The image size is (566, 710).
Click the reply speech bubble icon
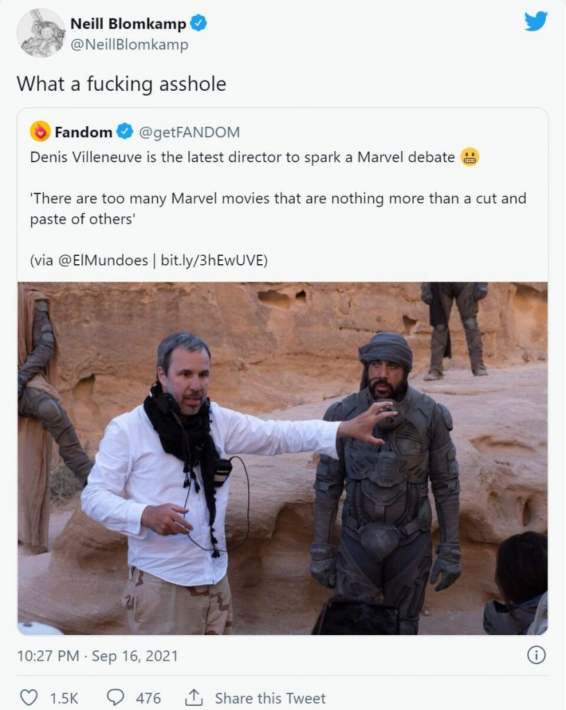pos(115,698)
